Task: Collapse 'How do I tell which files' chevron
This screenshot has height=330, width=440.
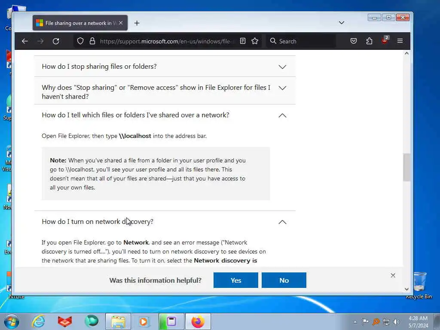Action: click(282, 115)
